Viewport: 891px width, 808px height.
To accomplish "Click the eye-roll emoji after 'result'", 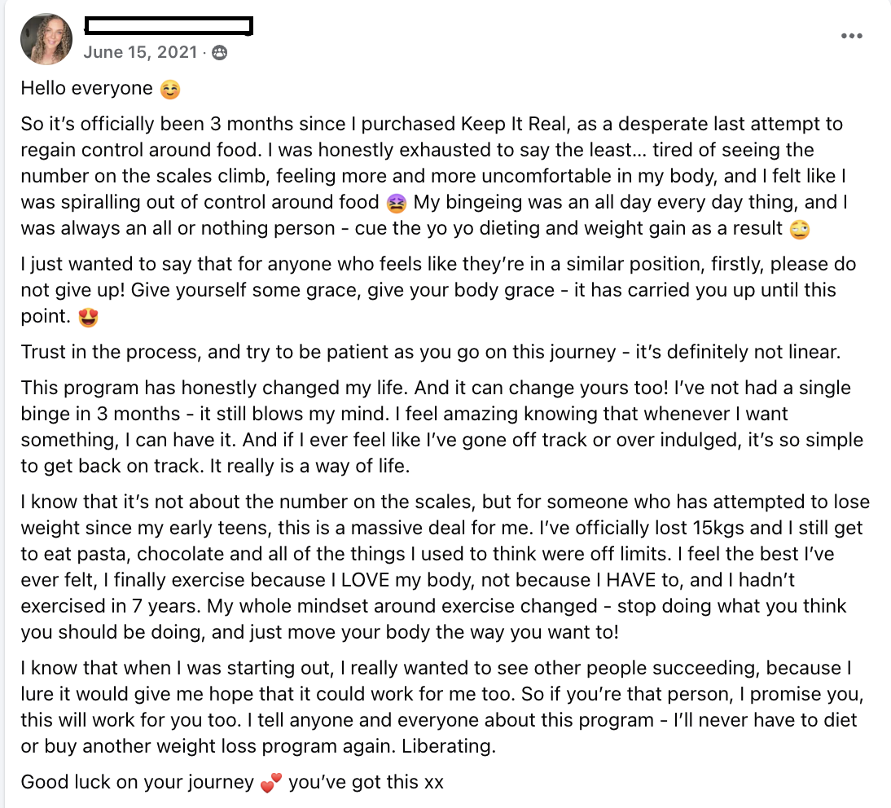I will [800, 230].
